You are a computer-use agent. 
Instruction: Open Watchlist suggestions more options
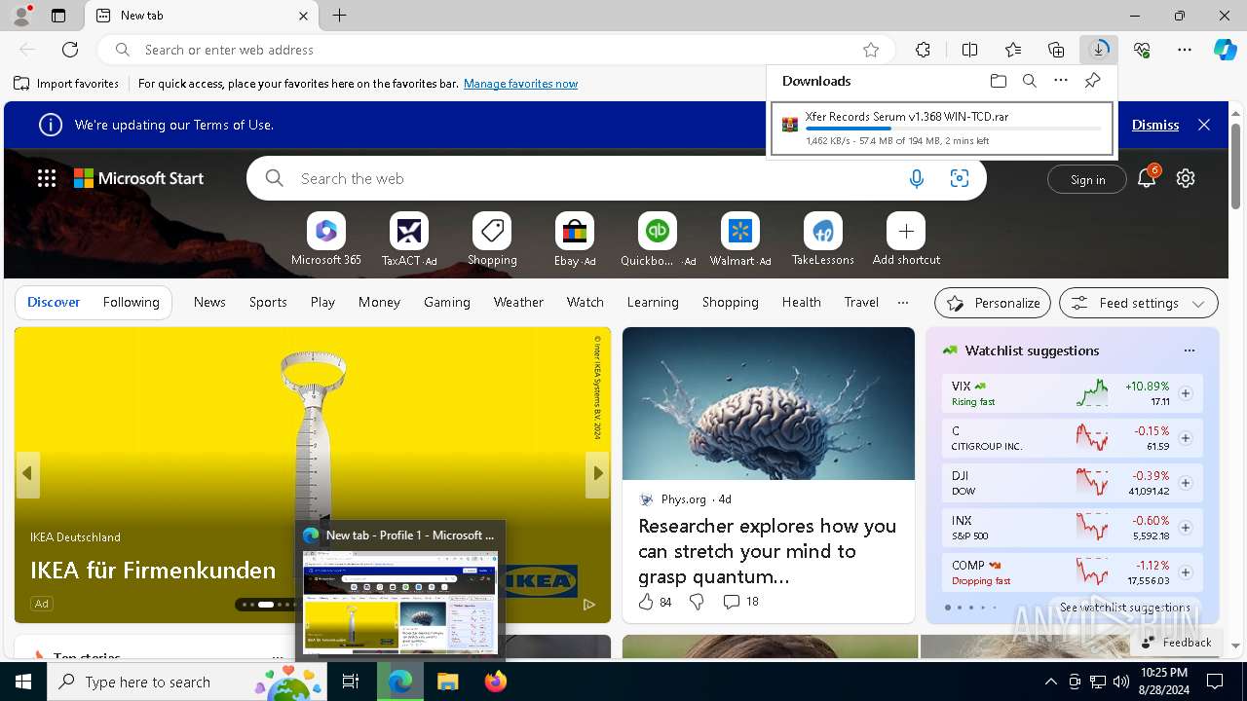pyautogui.click(x=1189, y=350)
